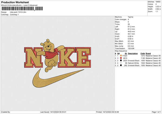
Task: Click the "St." column header
Action: [x=126, y=54]
